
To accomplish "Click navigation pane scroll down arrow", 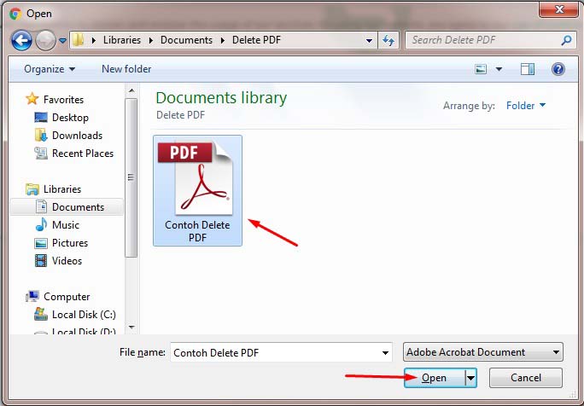I will pyautogui.click(x=131, y=328).
